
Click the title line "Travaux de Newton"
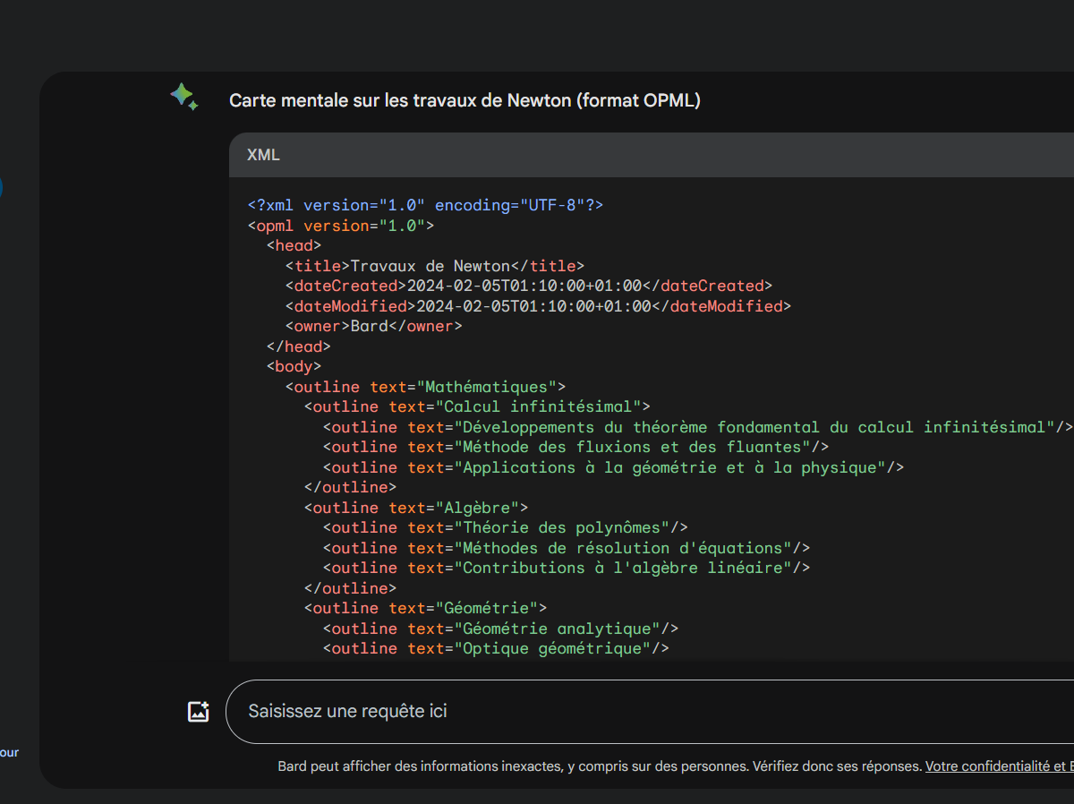click(434, 266)
